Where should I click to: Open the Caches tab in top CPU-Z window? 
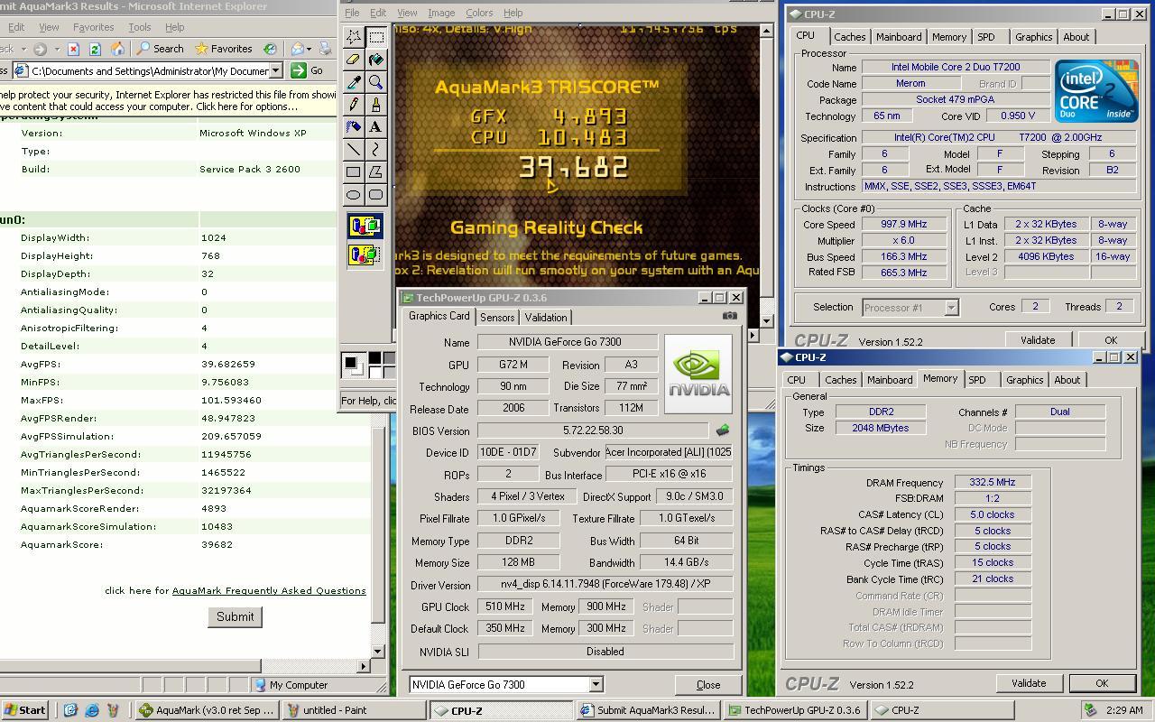pos(849,37)
